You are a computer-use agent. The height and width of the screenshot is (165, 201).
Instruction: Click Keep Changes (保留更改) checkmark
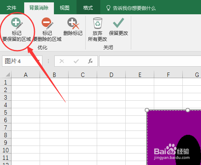point(119,23)
